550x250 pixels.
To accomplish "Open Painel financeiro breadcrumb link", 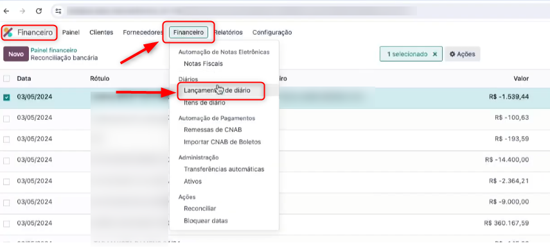I will [54, 51].
